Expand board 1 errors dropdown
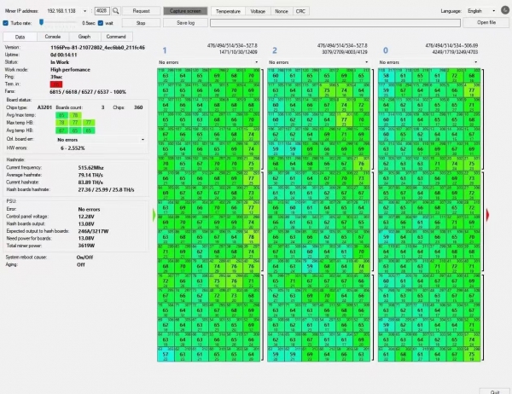This screenshot has width=512, height=394. coord(256,62)
